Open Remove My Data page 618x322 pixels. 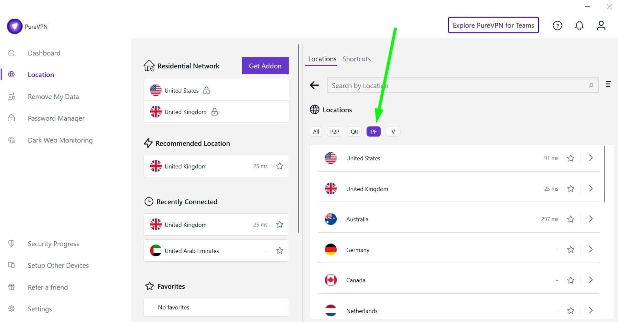click(x=53, y=96)
